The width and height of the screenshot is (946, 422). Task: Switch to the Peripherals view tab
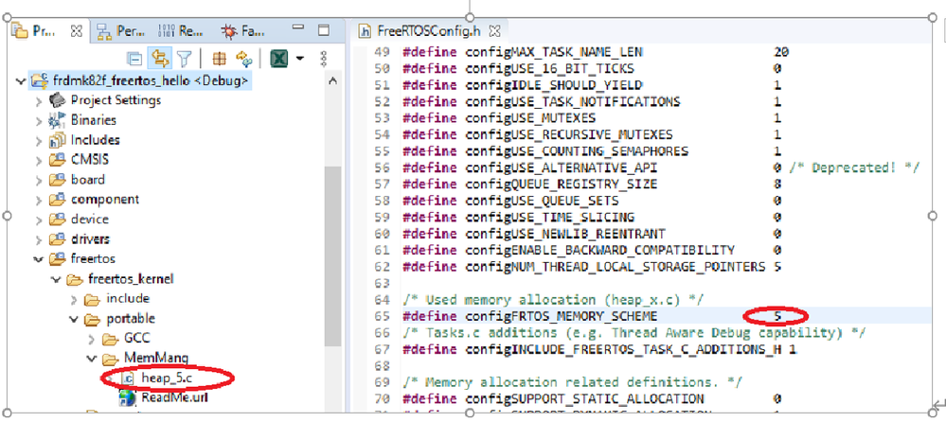[x=120, y=30]
